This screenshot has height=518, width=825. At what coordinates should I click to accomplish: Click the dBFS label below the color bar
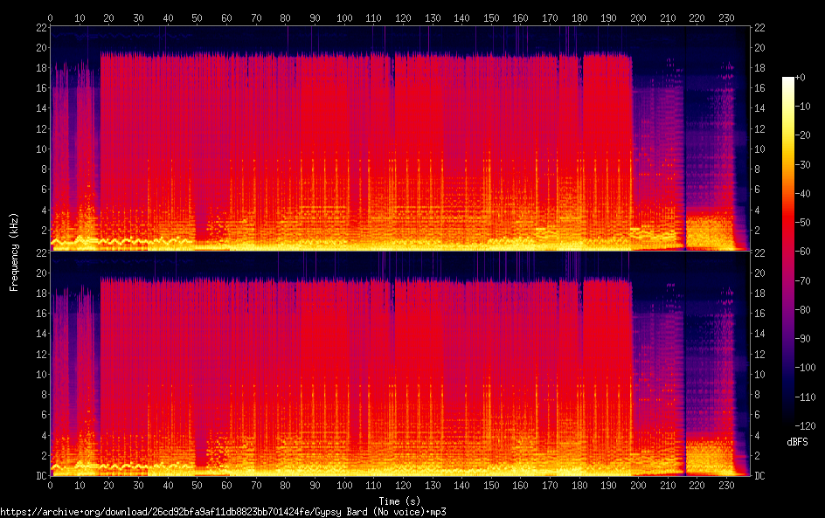pos(797,443)
